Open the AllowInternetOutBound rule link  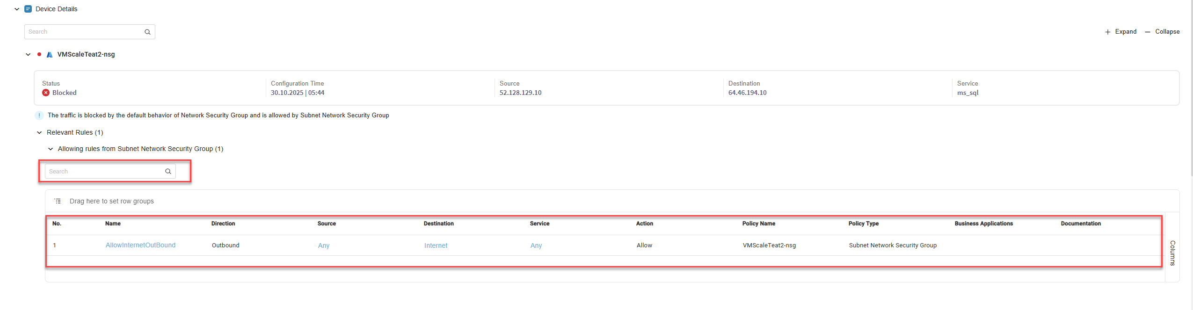point(140,245)
